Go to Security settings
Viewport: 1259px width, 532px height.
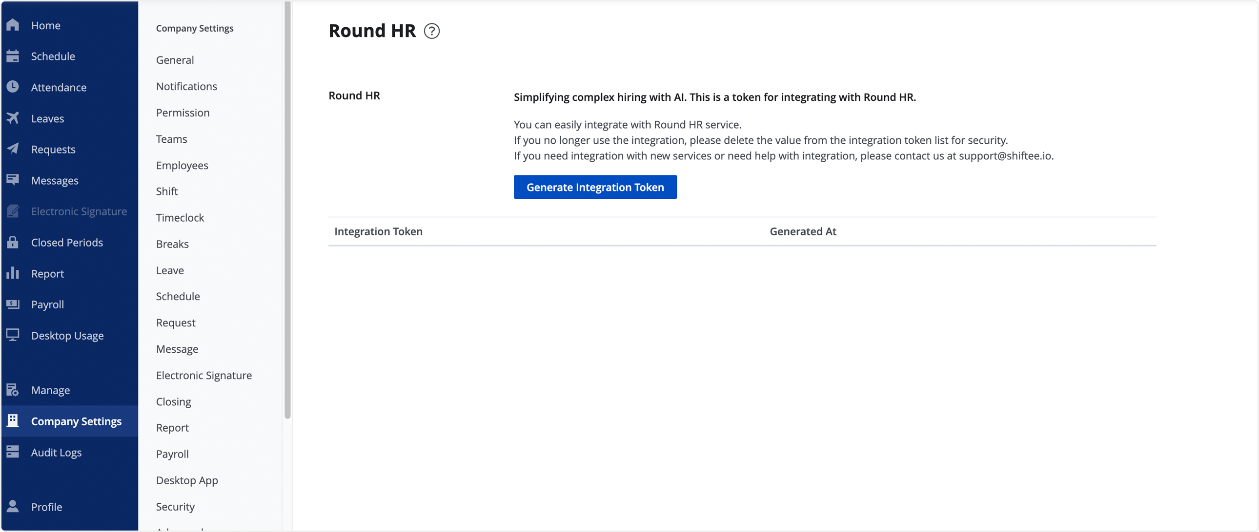click(175, 507)
